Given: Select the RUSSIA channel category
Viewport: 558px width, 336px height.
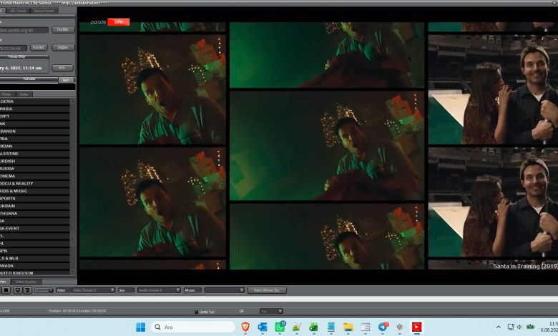Looking at the screenshot, I should [34, 169].
